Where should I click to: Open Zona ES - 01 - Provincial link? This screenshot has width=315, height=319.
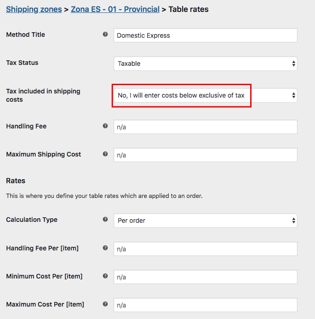[115, 9]
